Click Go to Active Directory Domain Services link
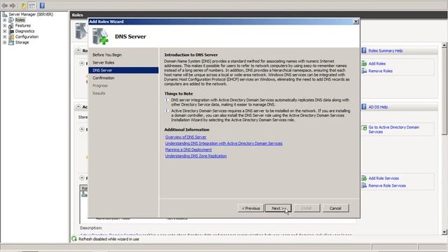Viewport: 448px width, 252px height. click(393, 129)
